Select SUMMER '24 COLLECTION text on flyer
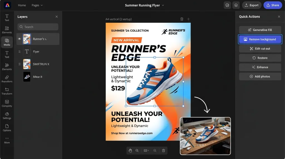This screenshot has height=159, width=285. tap(130, 31)
